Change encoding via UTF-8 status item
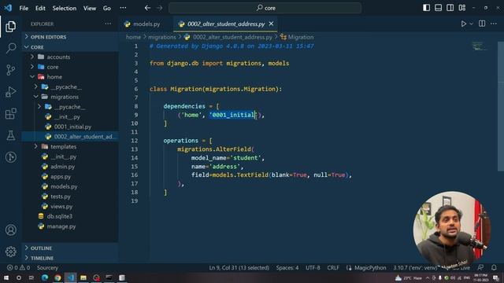This screenshot has width=504, height=283. (313, 267)
